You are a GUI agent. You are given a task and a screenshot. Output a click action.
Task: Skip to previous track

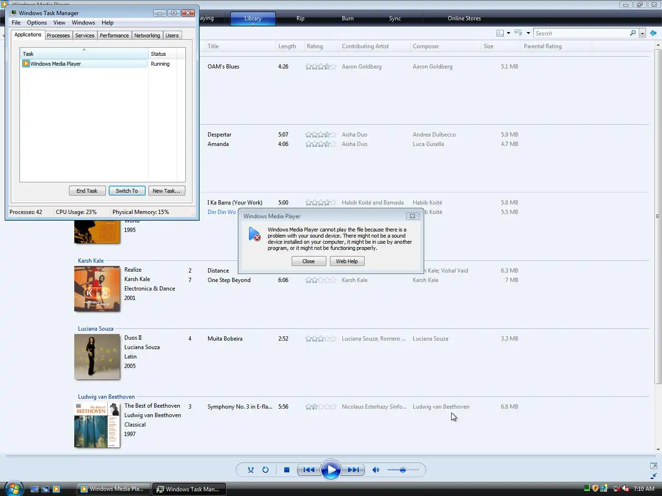[309, 470]
